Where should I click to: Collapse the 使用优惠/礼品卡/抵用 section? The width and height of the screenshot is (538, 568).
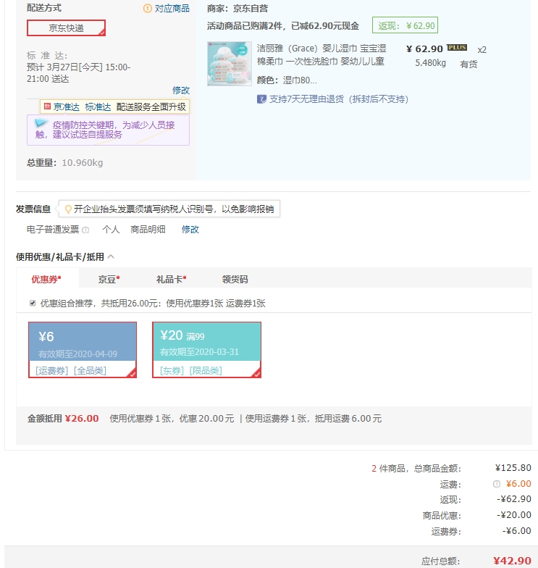pos(112,256)
